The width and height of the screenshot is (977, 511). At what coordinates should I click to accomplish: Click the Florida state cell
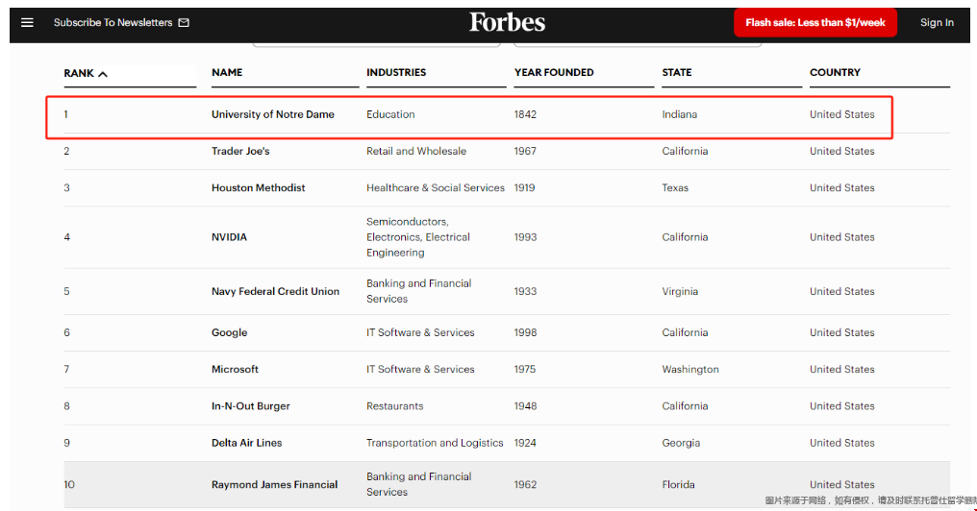click(679, 485)
